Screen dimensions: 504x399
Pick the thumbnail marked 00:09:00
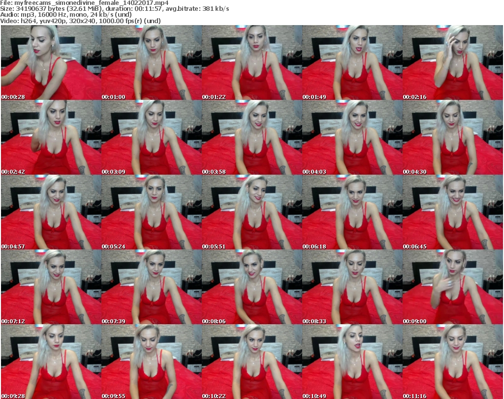pyautogui.click(x=453, y=287)
